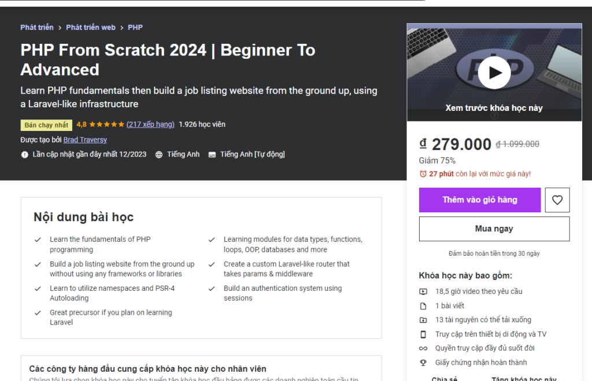Open Brad Traversy instructor link
592x381 pixels.
point(85,140)
